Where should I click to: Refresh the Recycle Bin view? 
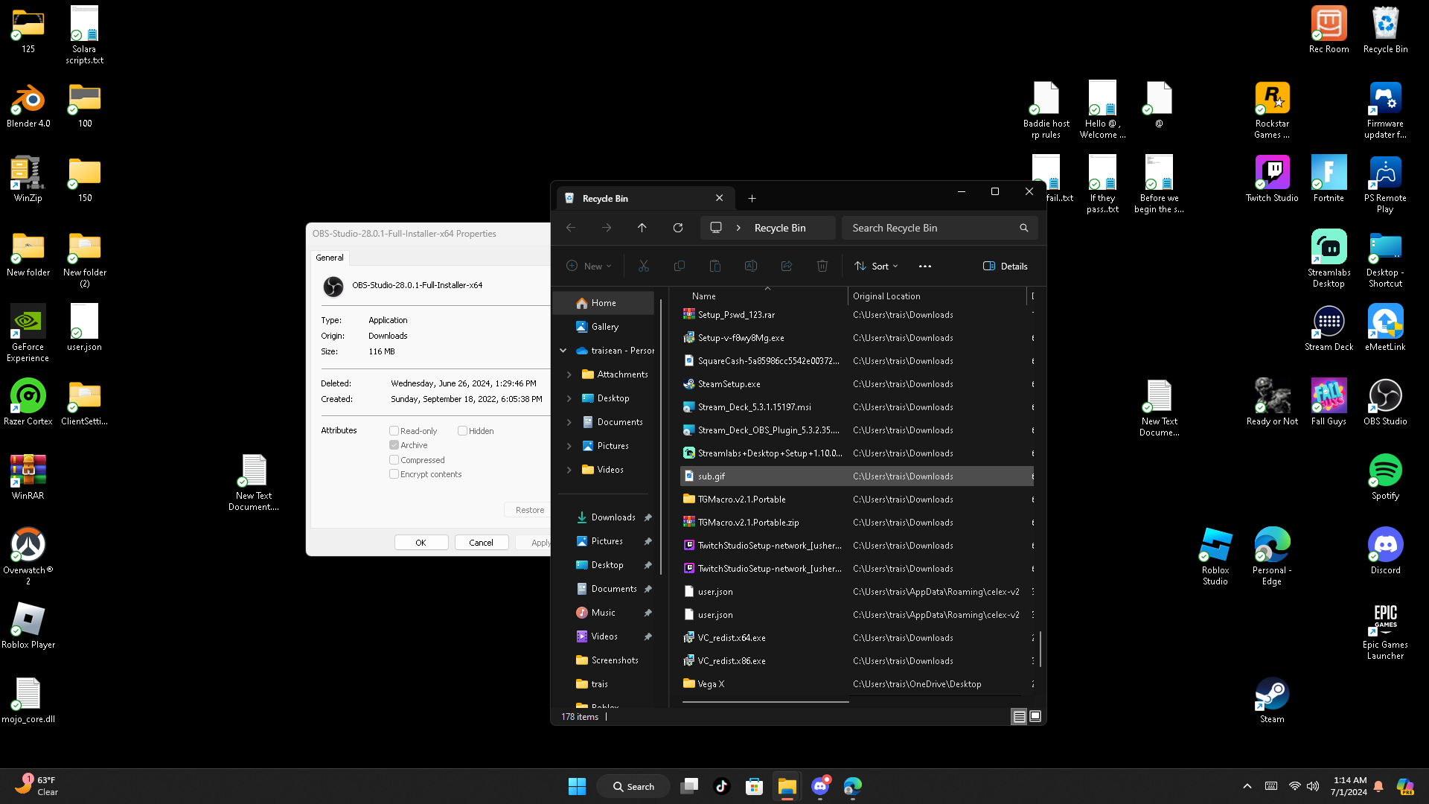(678, 228)
